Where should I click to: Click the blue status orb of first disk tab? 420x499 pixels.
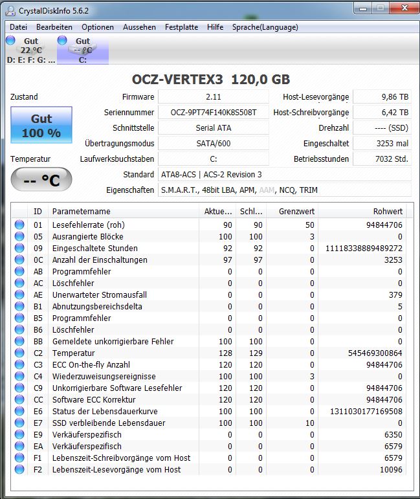pyautogui.click(x=10, y=40)
